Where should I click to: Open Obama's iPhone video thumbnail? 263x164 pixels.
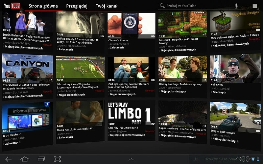click(131, 26)
